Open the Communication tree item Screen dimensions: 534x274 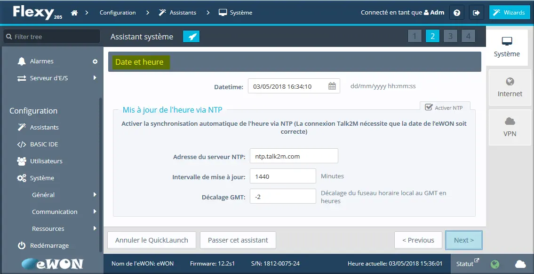click(x=55, y=212)
